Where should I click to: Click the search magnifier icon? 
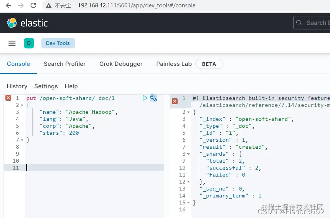click(299, 23)
